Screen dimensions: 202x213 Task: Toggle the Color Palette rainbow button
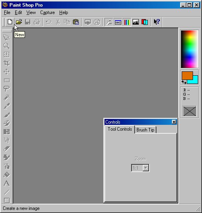click(127, 22)
